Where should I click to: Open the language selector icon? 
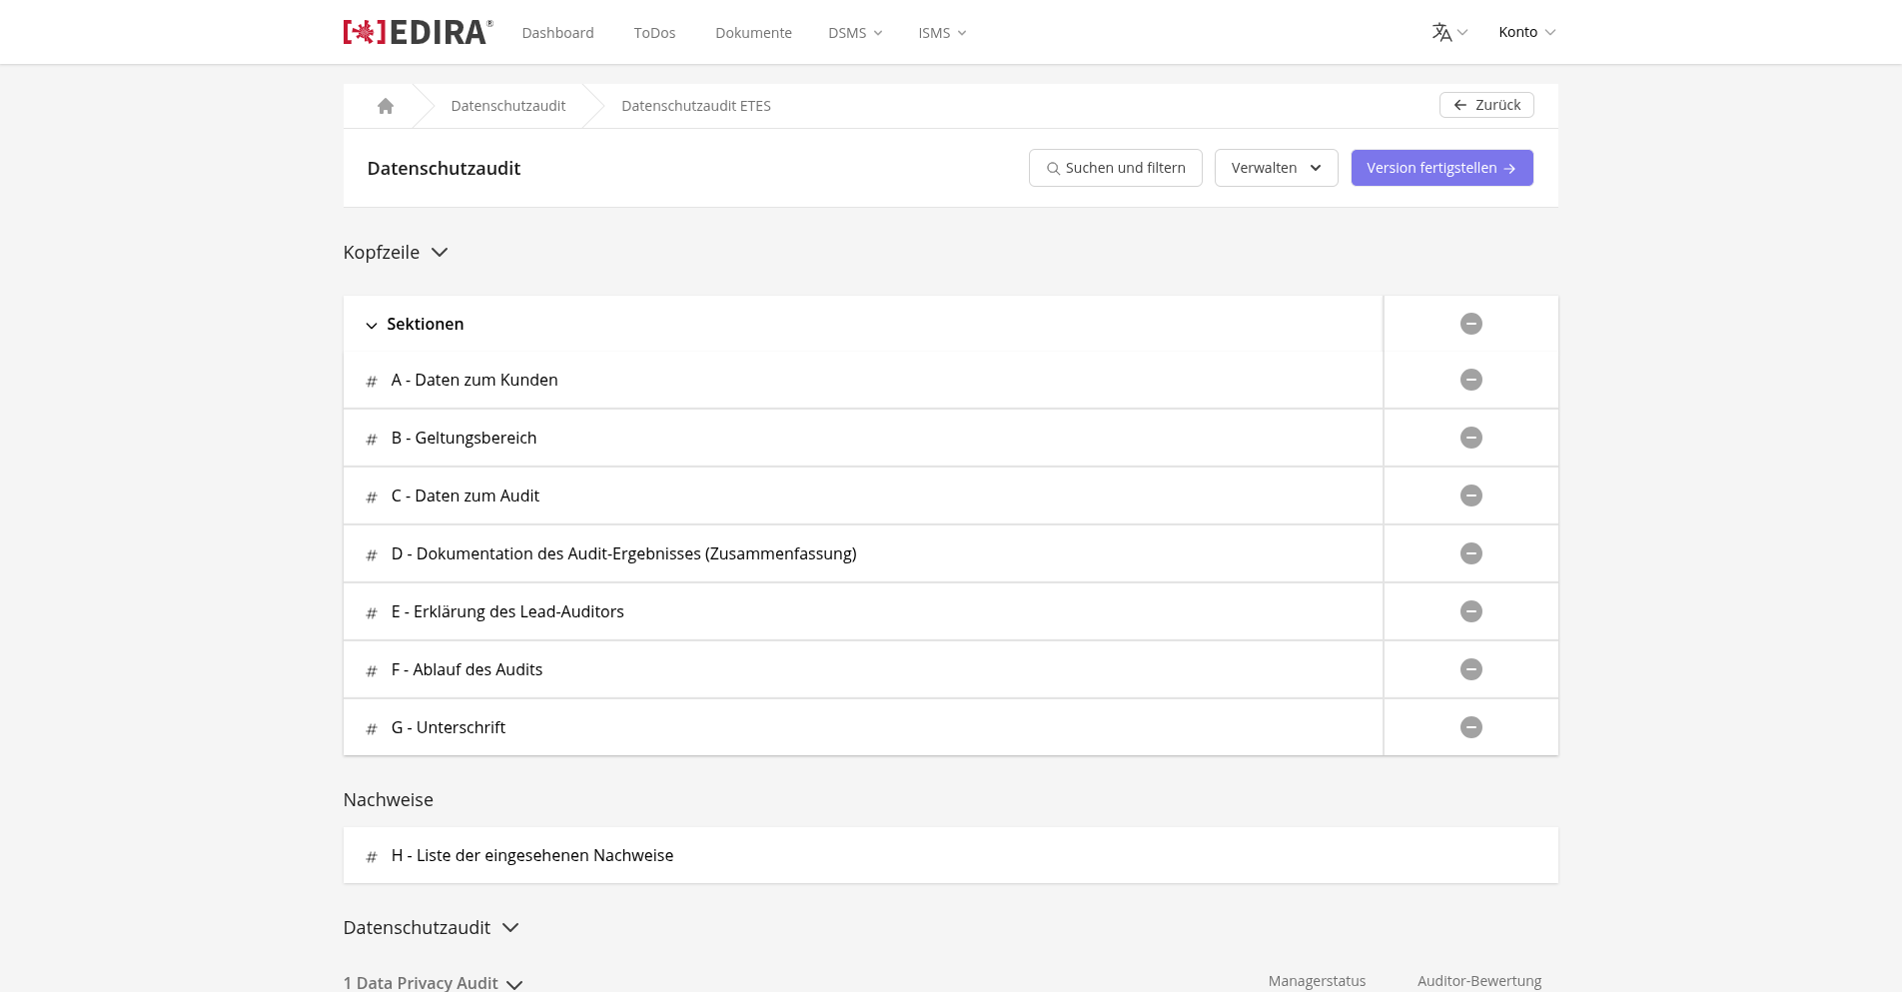point(1448,32)
